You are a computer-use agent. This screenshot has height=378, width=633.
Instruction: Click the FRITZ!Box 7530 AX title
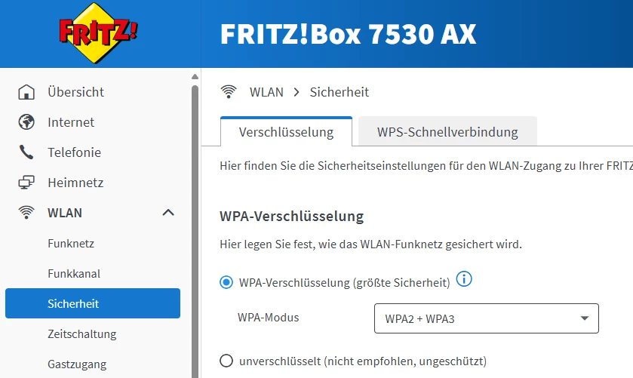point(348,34)
